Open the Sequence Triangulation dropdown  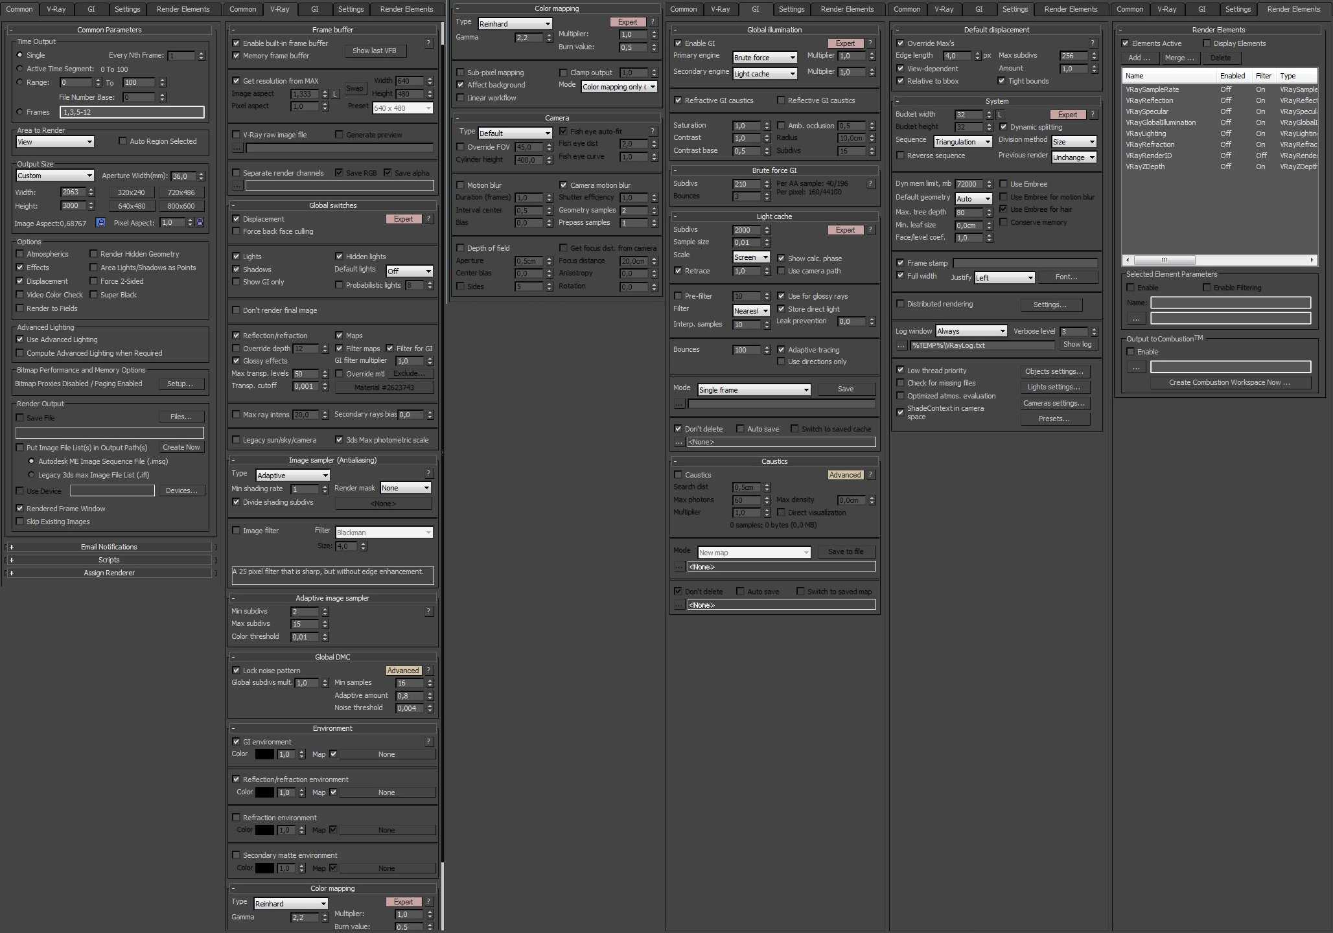tap(963, 142)
